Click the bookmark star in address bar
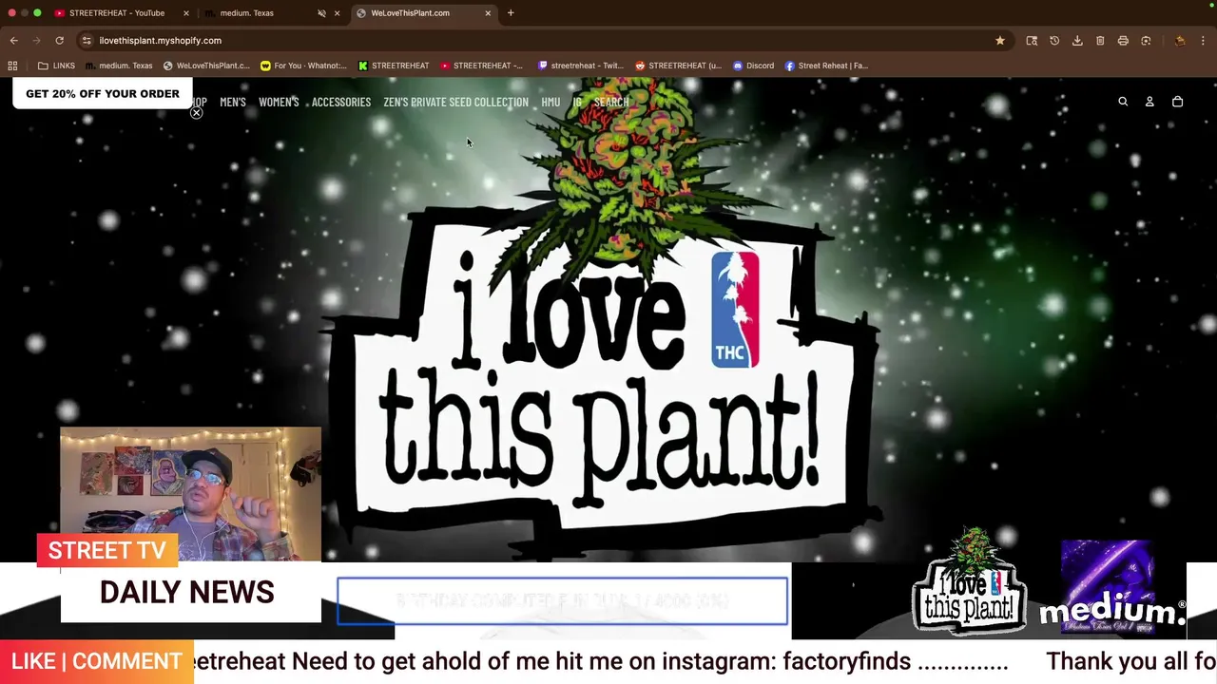This screenshot has height=684, width=1217. pos(1000,41)
